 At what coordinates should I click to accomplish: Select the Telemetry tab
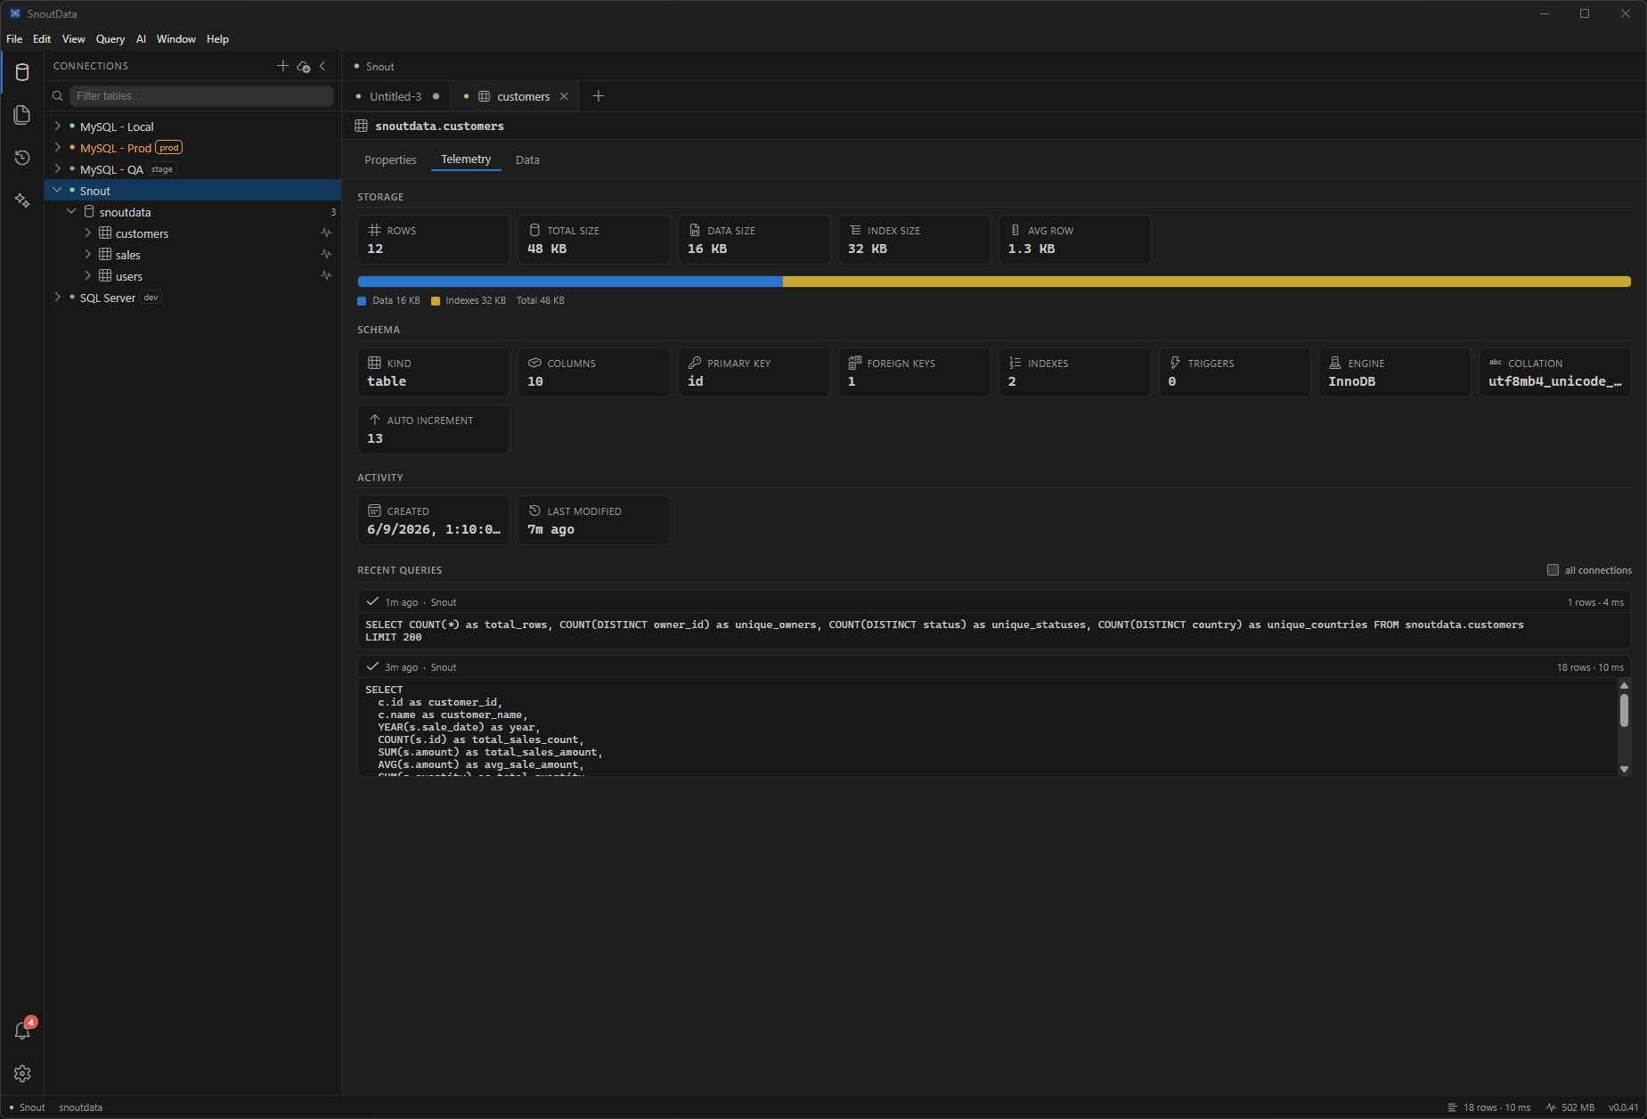(x=466, y=159)
